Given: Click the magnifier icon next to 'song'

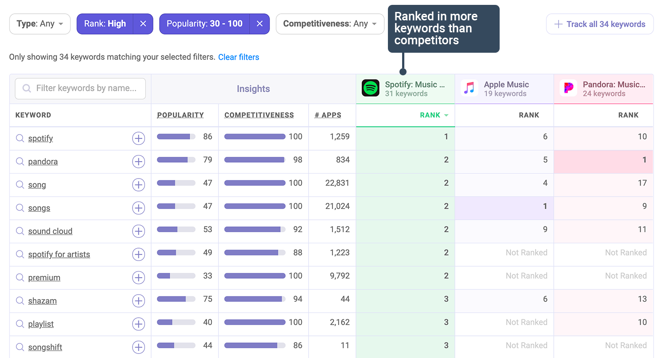Looking at the screenshot, I should pos(20,185).
